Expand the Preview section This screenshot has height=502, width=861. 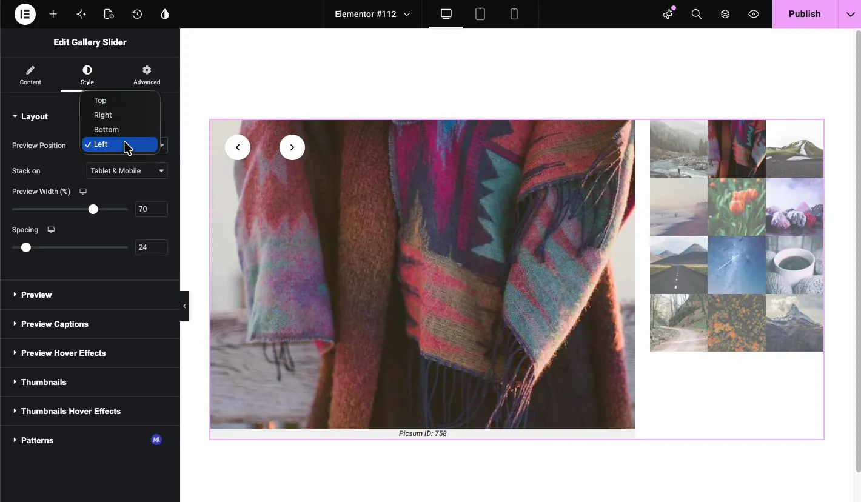(90, 295)
